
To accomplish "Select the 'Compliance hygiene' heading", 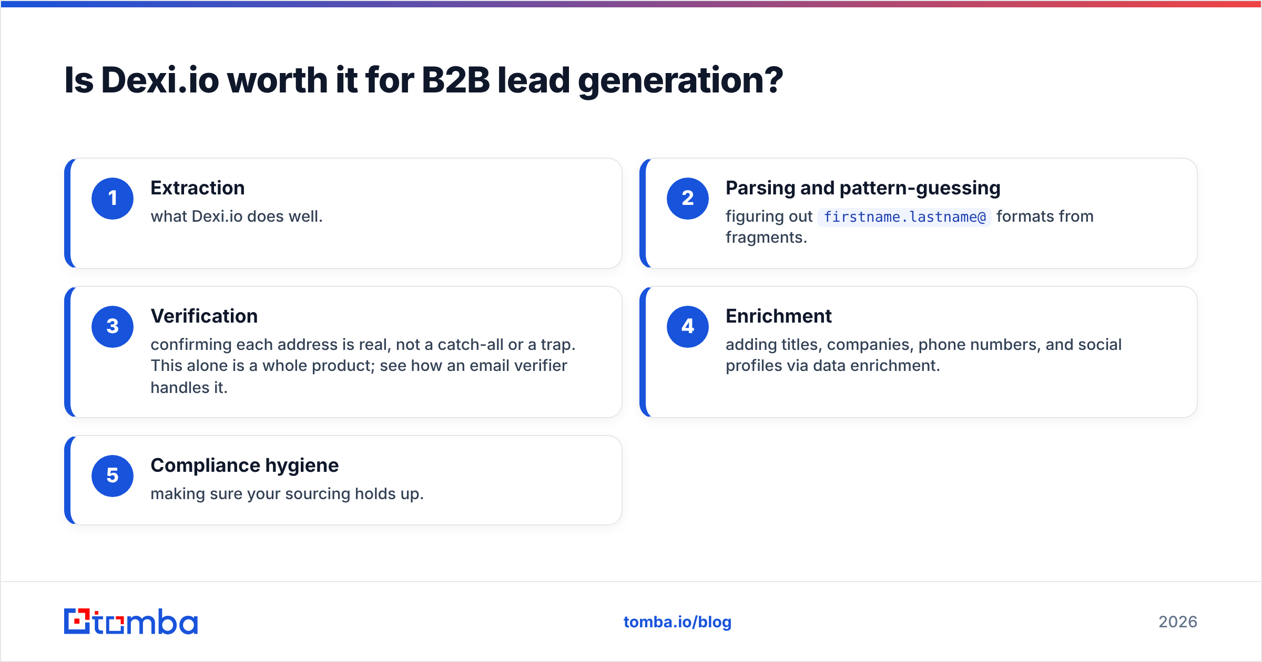I will (x=245, y=466).
